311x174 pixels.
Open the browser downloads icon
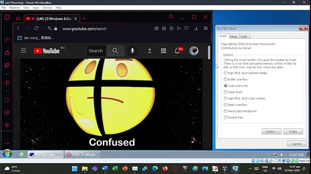coord(196,28)
